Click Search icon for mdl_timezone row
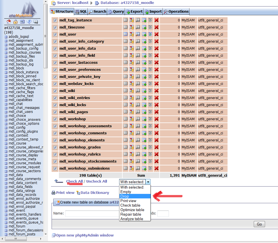This screenshot has width=278, height=243. pos(138,27)
